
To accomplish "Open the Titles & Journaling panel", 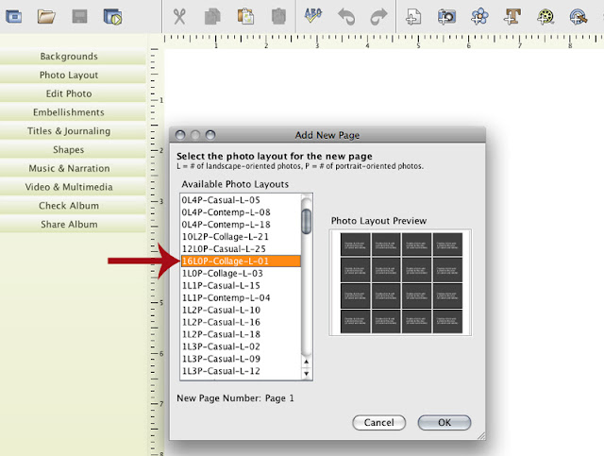I will click(x=73, y=131).
